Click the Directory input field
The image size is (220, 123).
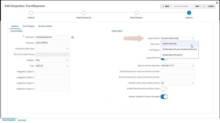52,43
